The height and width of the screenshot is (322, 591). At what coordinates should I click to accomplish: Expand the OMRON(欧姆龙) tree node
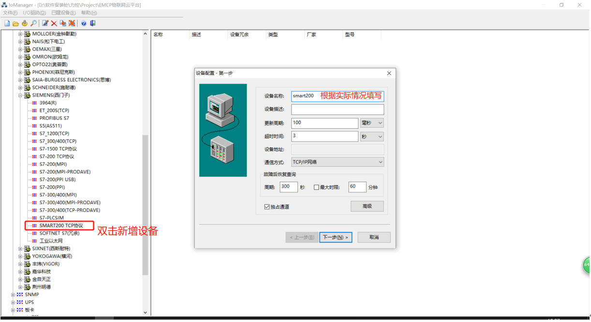pyautogui.click(x=20, y=57)
